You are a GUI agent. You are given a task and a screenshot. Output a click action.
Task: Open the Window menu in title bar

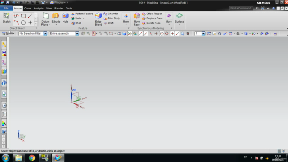click(x=58, y=3)
